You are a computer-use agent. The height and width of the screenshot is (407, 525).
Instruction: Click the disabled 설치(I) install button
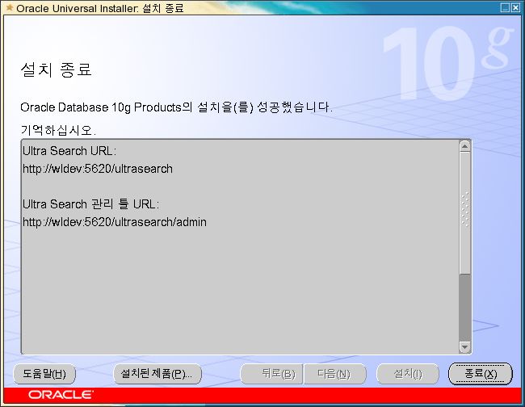(407, 374)
